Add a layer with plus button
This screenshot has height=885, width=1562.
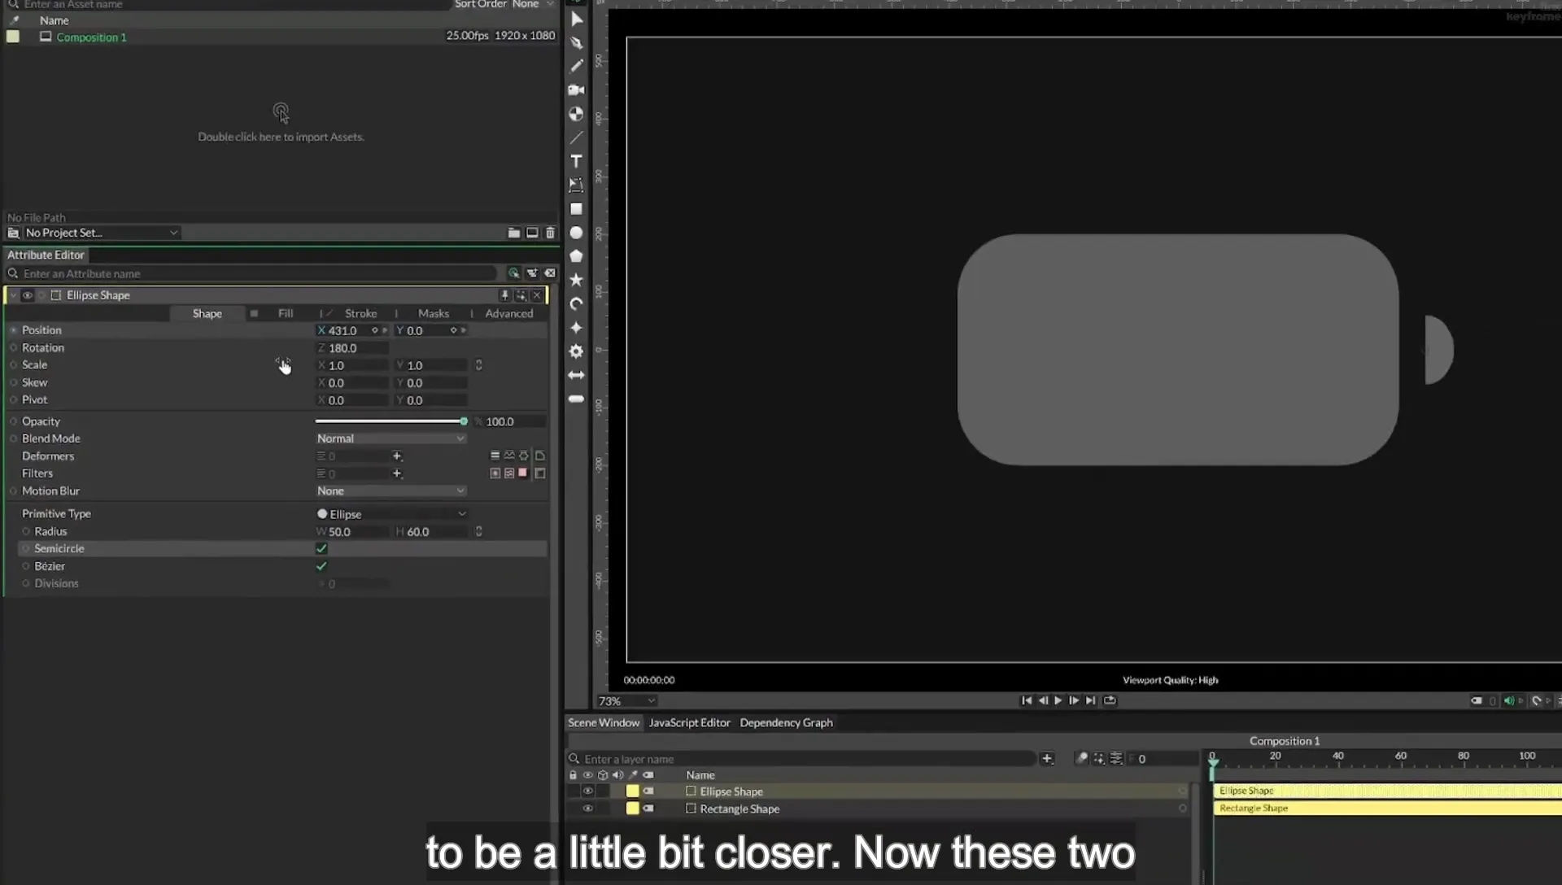(1047, 758)
